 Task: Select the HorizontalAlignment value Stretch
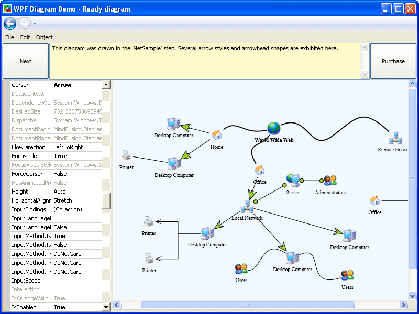tap(77, 200)
